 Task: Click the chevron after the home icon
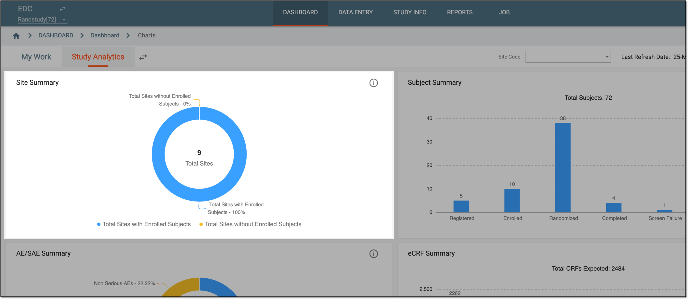coord(30,35)
